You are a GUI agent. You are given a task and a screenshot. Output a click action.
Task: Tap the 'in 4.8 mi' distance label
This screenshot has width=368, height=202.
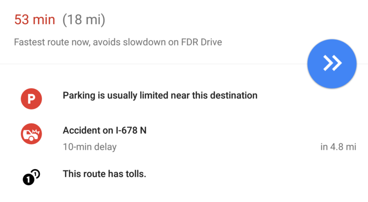click(x=337, y=147)
